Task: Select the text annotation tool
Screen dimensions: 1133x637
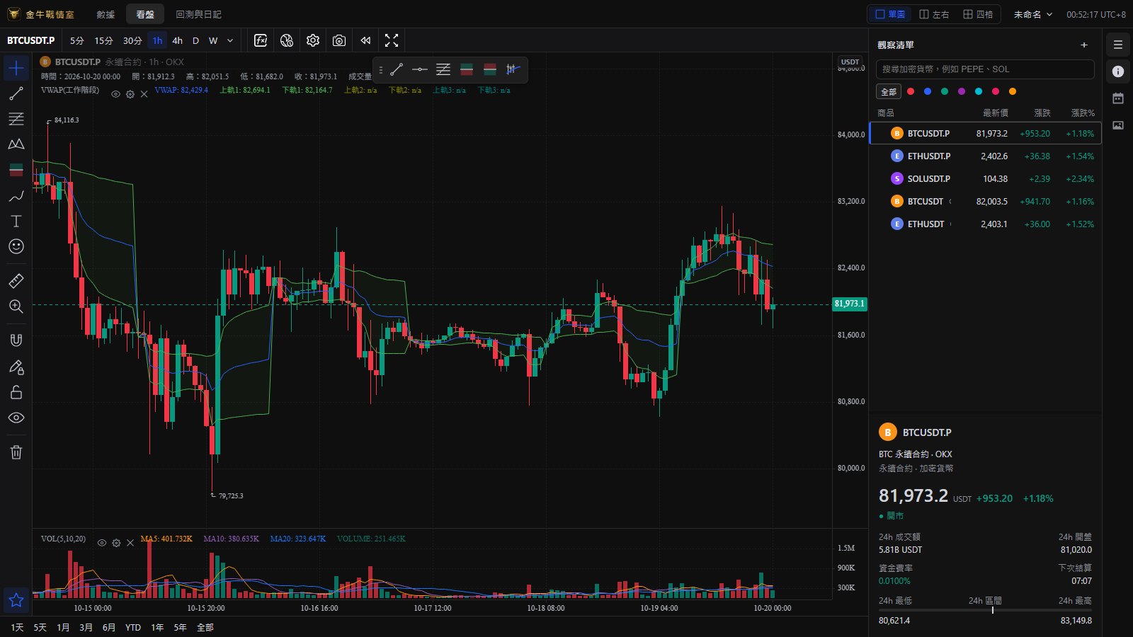Action: (16, 222)
